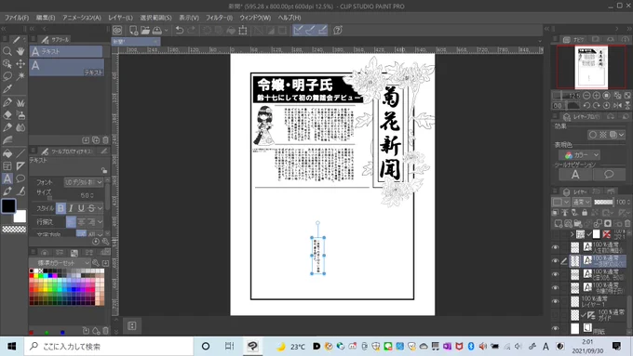Toggle lock layer icon in Layer panel
Image resolution: width=633 pixels, height=356 pixels.
(585, 213)
